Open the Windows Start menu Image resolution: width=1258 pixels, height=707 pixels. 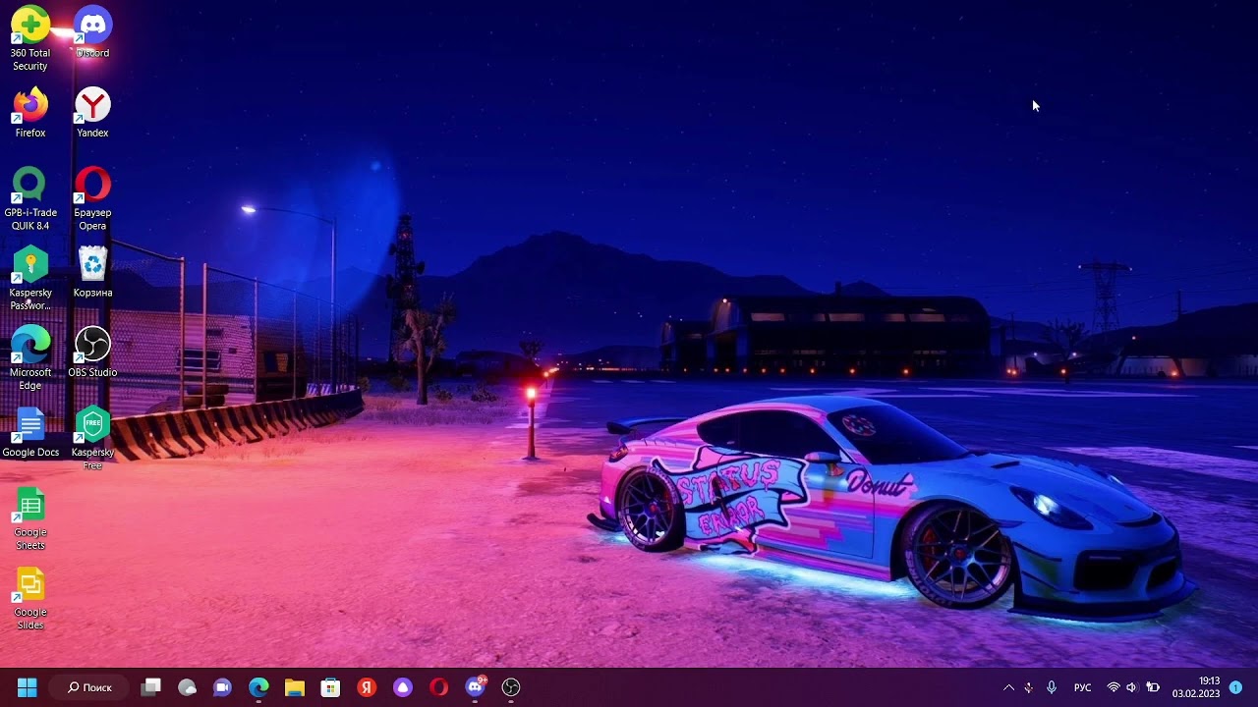tap(27, 687)
